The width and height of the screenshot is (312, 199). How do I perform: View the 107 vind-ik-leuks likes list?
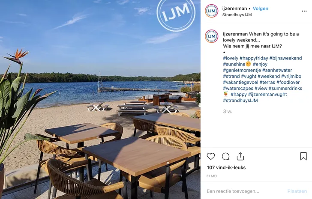[226, 168]
